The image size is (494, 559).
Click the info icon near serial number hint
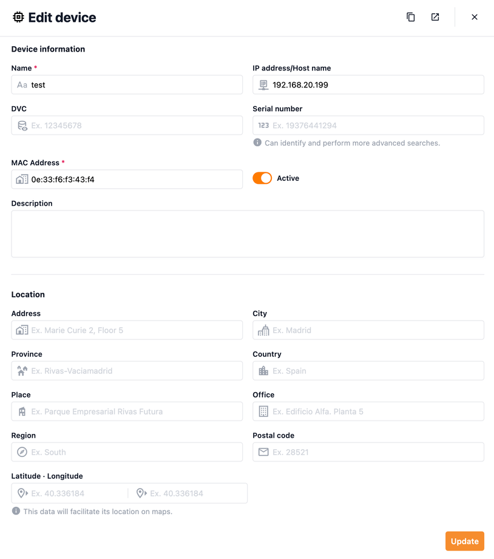tap(257, 143)
